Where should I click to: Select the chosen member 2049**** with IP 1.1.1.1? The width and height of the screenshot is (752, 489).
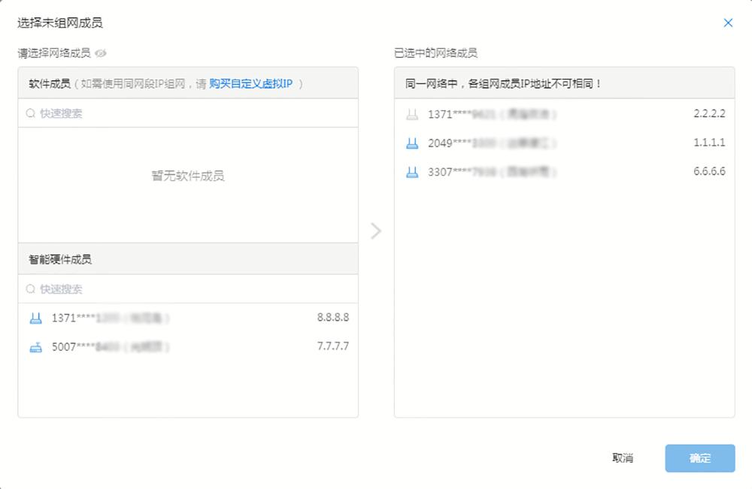[x=564, y=142]
